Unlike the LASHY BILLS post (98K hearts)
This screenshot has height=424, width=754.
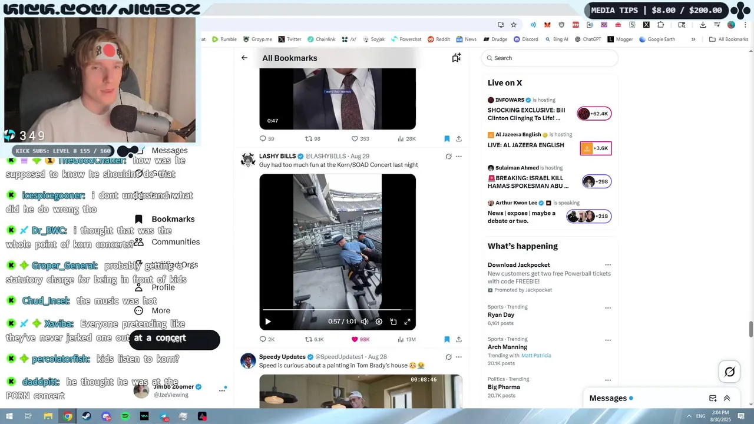coord(361,339)
